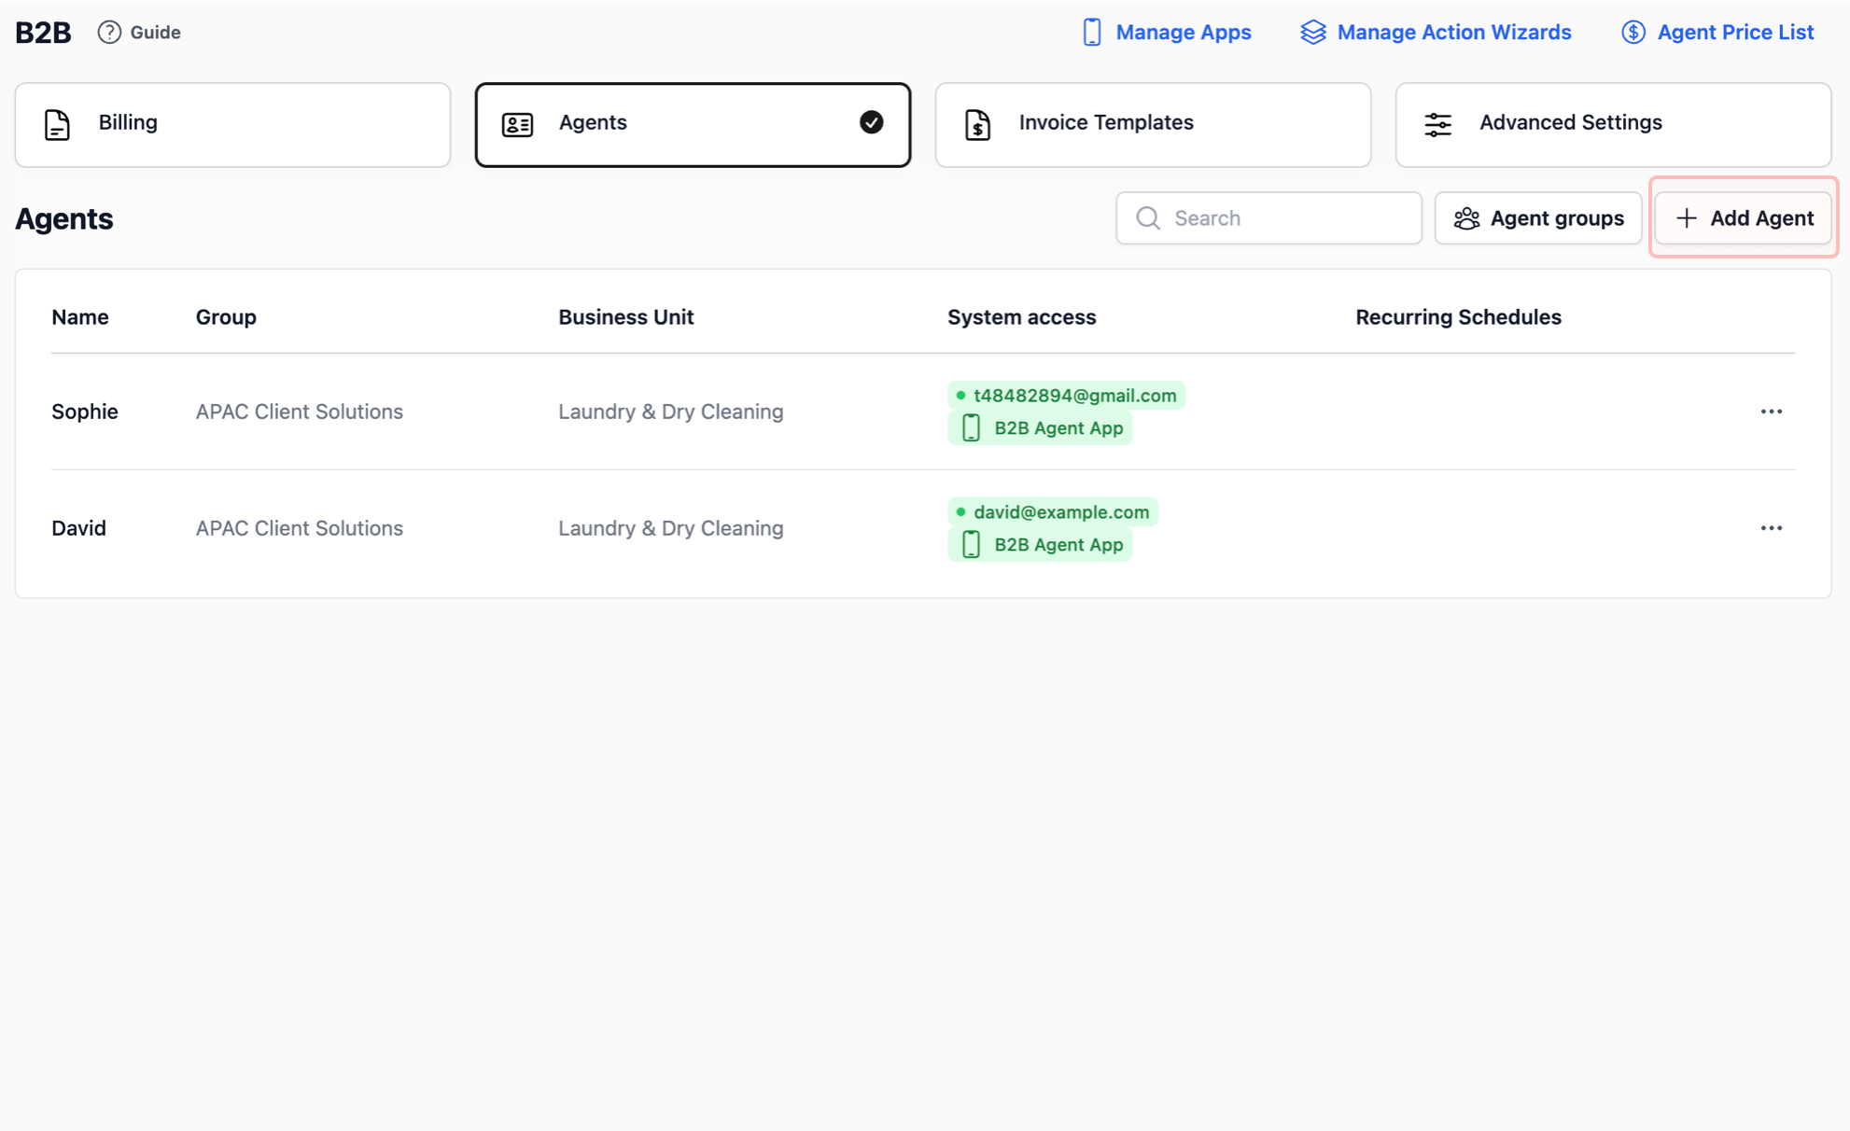Switch to the Billing tab

tap(232, 124)
